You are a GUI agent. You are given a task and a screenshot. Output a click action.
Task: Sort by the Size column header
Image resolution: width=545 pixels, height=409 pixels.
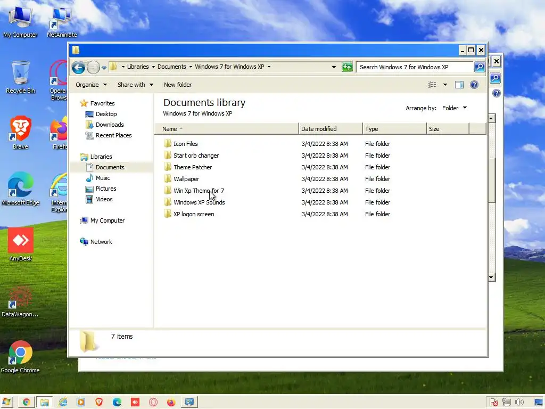pyautogui.click(x=448, y=129)
